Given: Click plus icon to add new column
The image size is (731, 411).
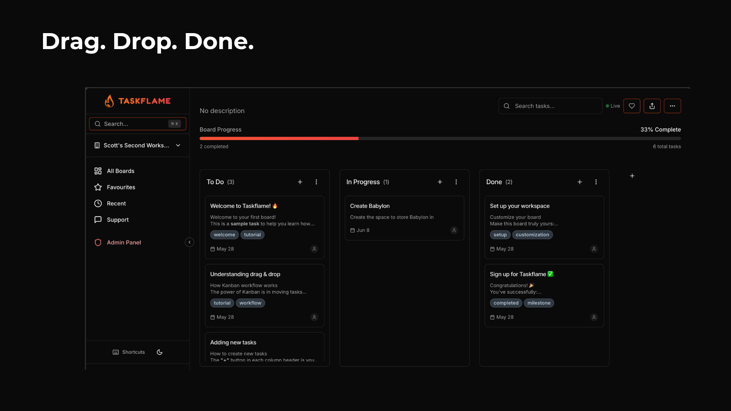Looking at the screenshot, I should 632,176.
